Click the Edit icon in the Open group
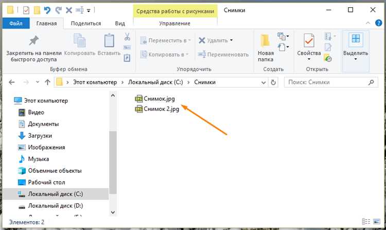386x230 pixels. tap(328, 47)
